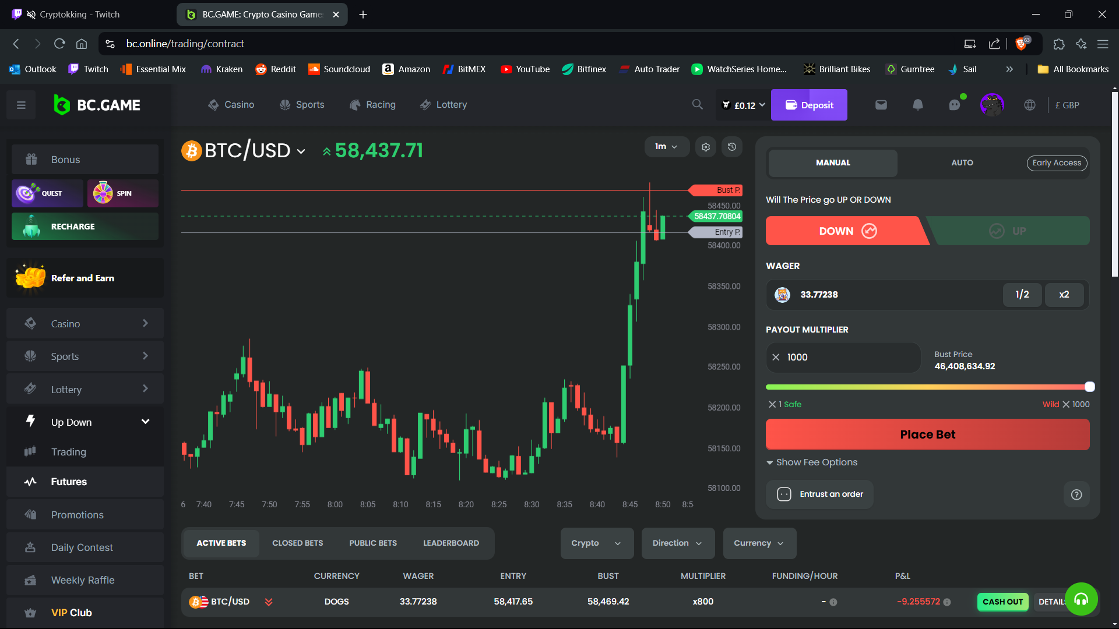The image size is (1119, 629).
Task: Switch to AUTO mode
Action: click(x=962, y=163)
